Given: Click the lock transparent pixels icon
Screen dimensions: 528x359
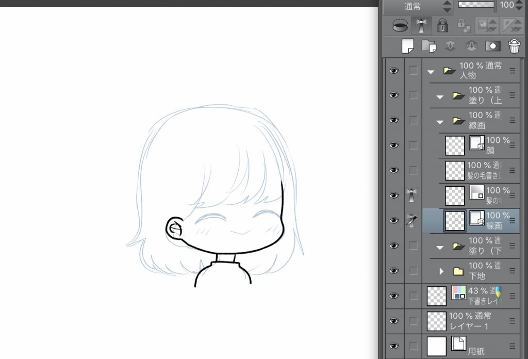Looking at the screenshot, I should tap(463, 25).
